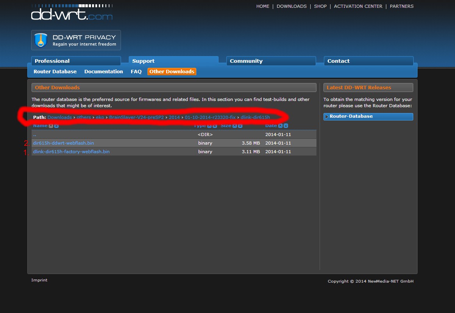Screen dimensions: 455x313
Task: Click the 3.11 MB size cell
Action: point(251,152)
